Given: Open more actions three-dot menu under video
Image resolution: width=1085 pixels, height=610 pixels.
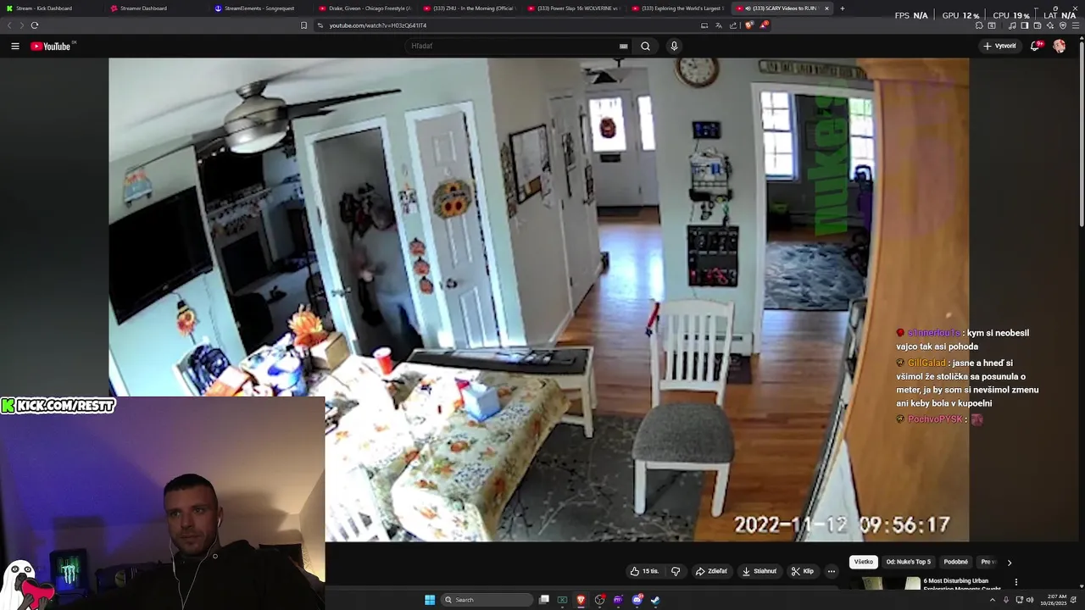Looking at the screenshot, I should pyautogui.click(x=832, y=571).
